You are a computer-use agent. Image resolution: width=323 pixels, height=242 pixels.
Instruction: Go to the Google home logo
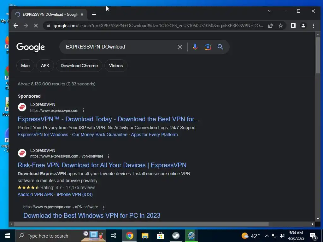click(x=31, y=47)
